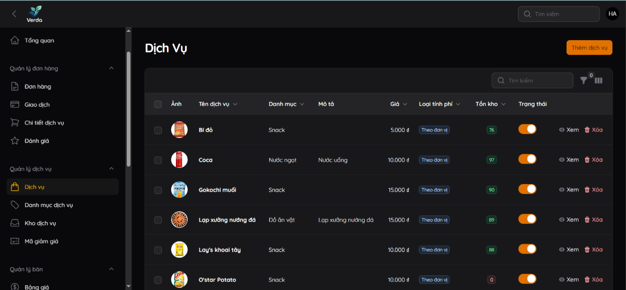The width and height of the screenshot is (626, 290).
Task: Click the Đơn hàng document icon
Action: click(15, 87)
